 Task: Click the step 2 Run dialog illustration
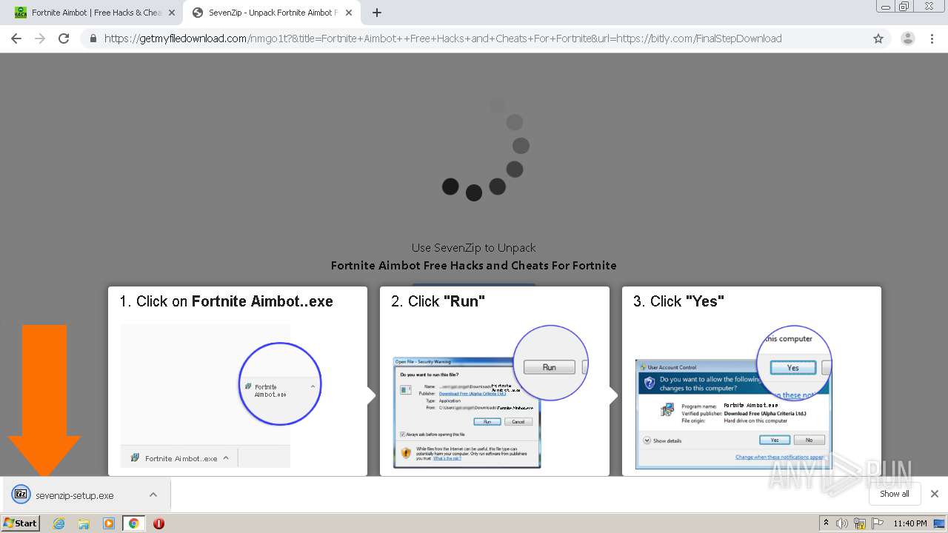click(x=490, y=396)
